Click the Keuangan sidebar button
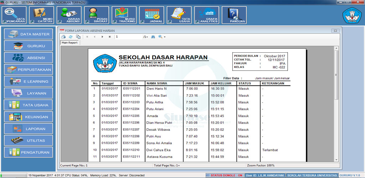Screen dimensions: 365x178 point(29,117)
